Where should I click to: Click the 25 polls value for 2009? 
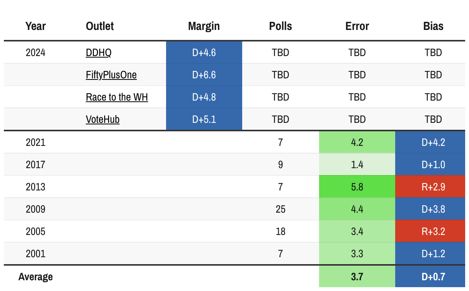pyautogui.click(x=280, y=209)
